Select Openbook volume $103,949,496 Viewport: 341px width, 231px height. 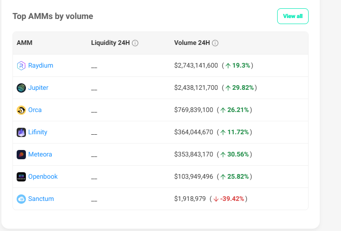(x=193, y=176)
